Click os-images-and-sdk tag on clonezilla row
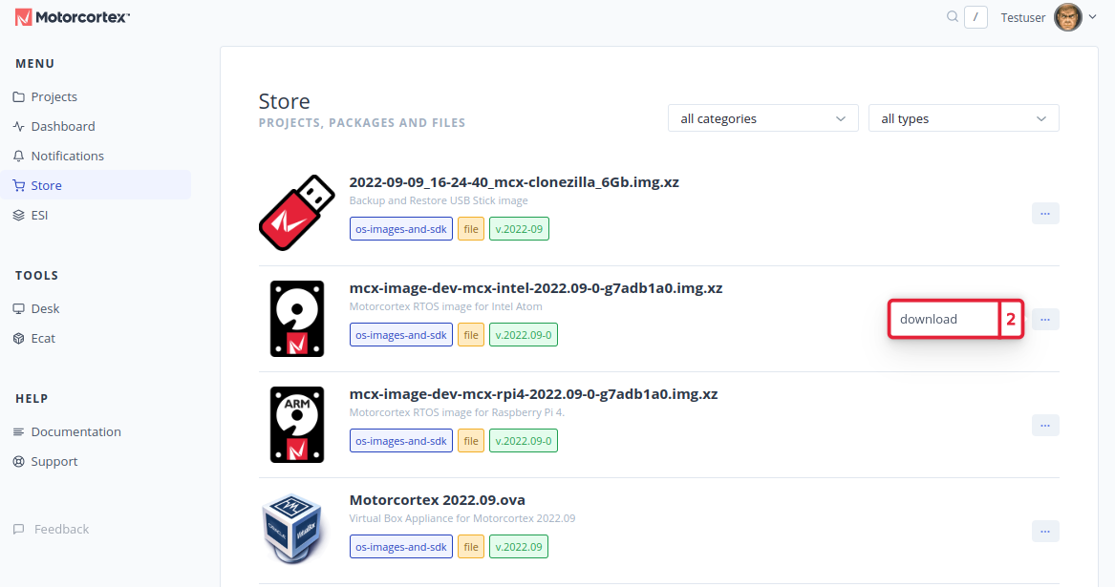The height and width of the screenshot is (587, 1115). (401, 229)
